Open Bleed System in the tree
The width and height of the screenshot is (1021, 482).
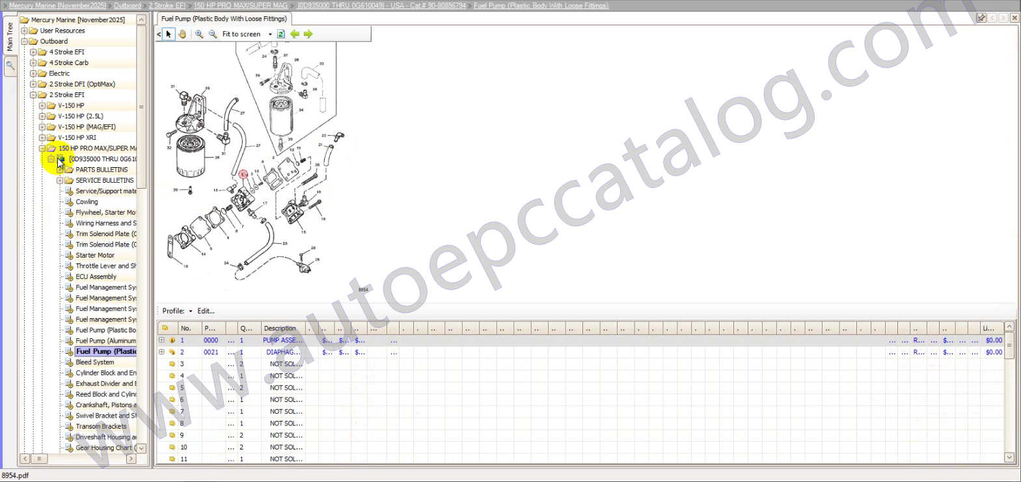pyautogui.click(x=94, y=362)
